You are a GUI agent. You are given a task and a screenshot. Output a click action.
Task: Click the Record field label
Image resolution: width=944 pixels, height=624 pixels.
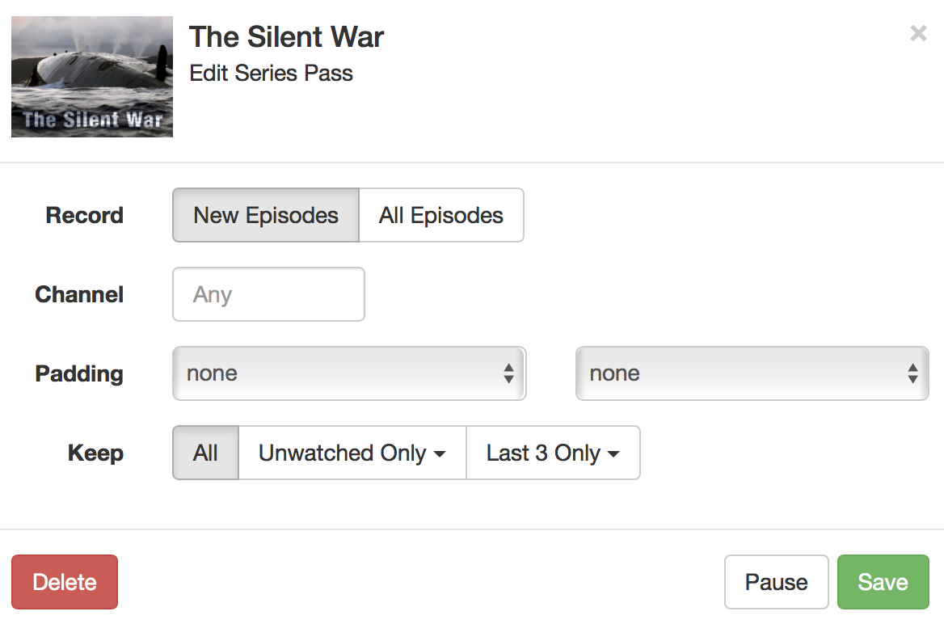tap(85, 216)
